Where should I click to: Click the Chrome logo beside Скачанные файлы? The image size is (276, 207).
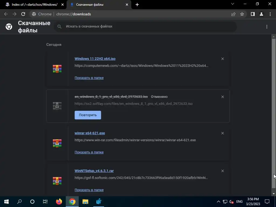pos(9,27)
